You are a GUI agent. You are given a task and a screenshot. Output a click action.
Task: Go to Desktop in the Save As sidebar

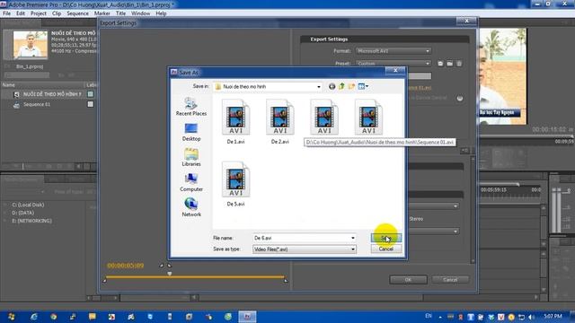coord(191,132)
